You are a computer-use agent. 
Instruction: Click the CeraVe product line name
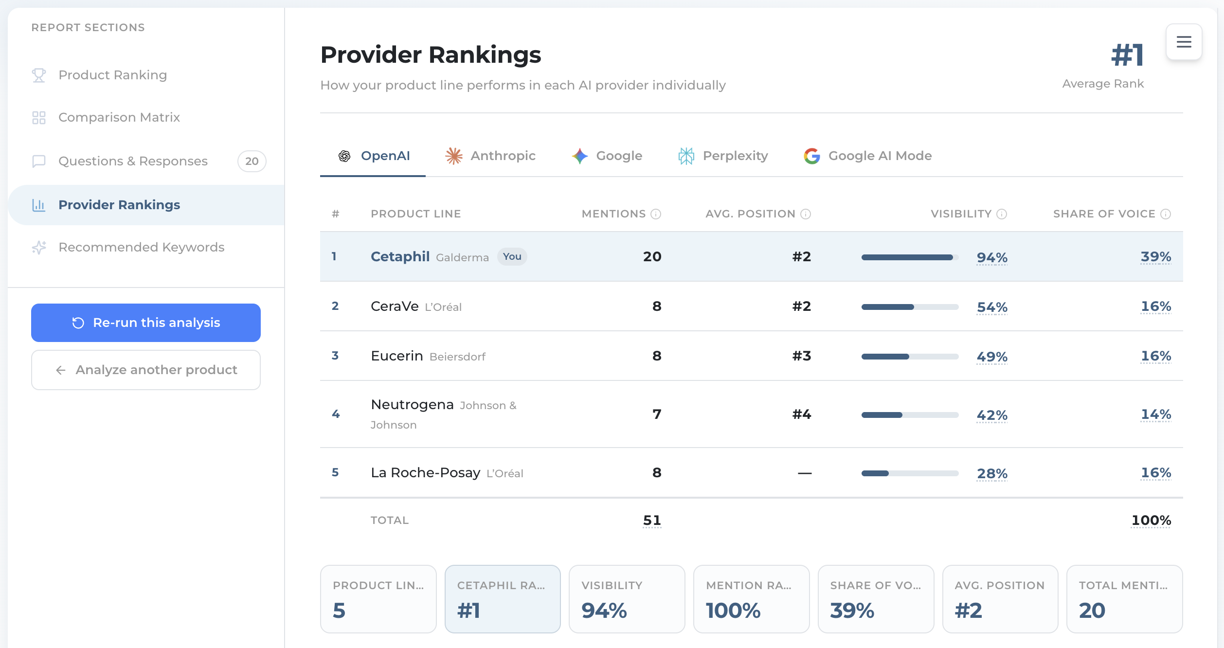click(395, 306)
